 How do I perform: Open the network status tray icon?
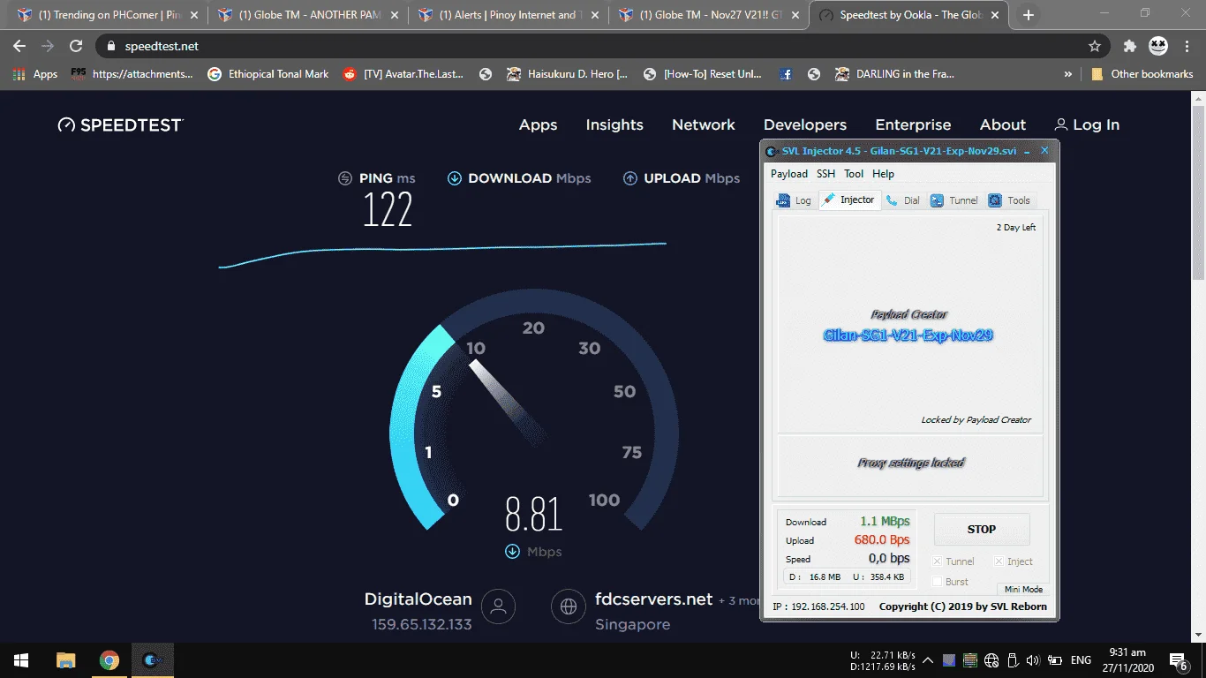coord(991,660)
